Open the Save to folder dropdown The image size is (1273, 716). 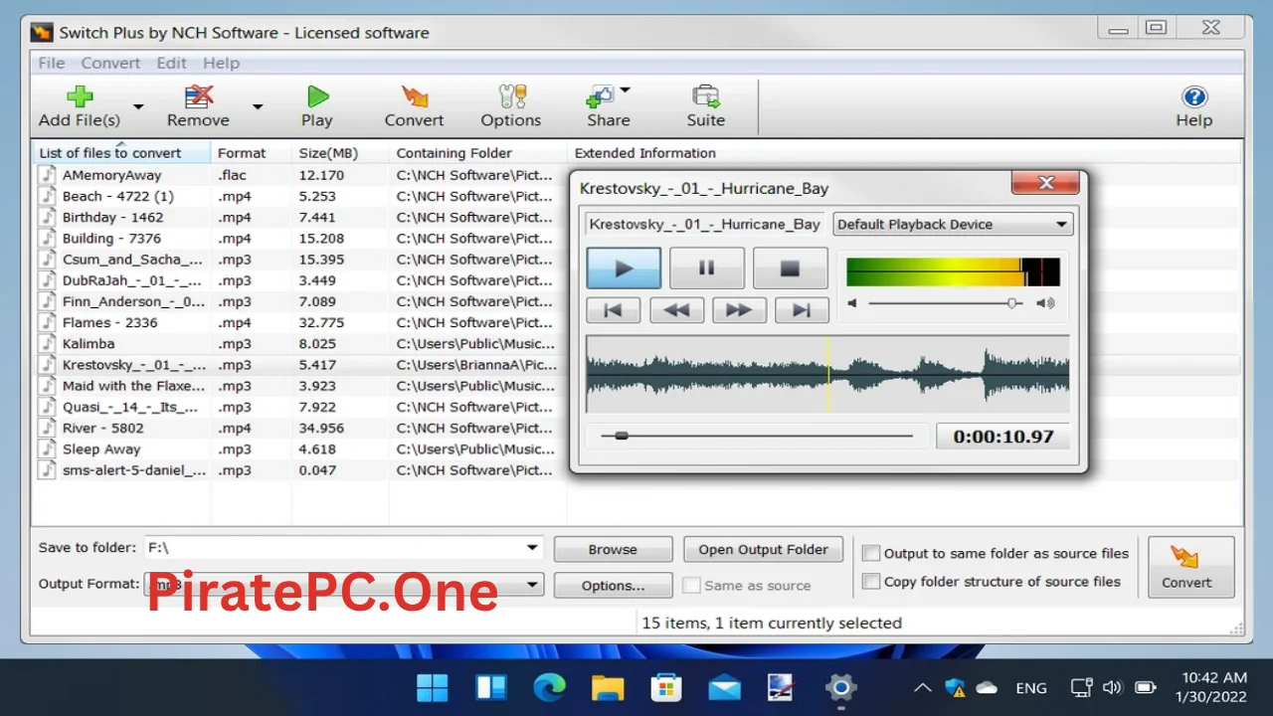(532, 548)
